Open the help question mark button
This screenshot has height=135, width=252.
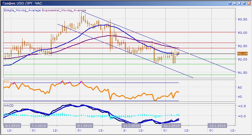(x=230, y=3)
